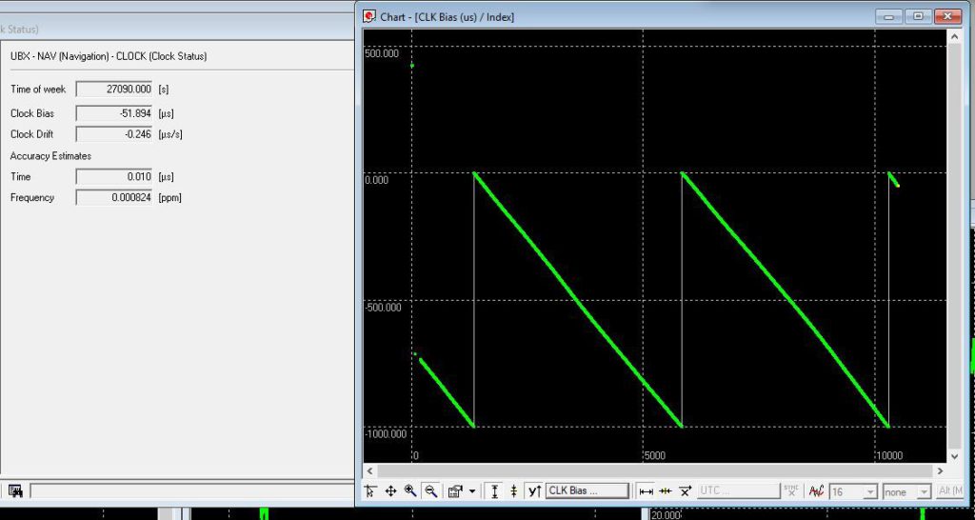Click the Clock Bias value field
This screenshot has height=520, width=975.
coord(113,113)
